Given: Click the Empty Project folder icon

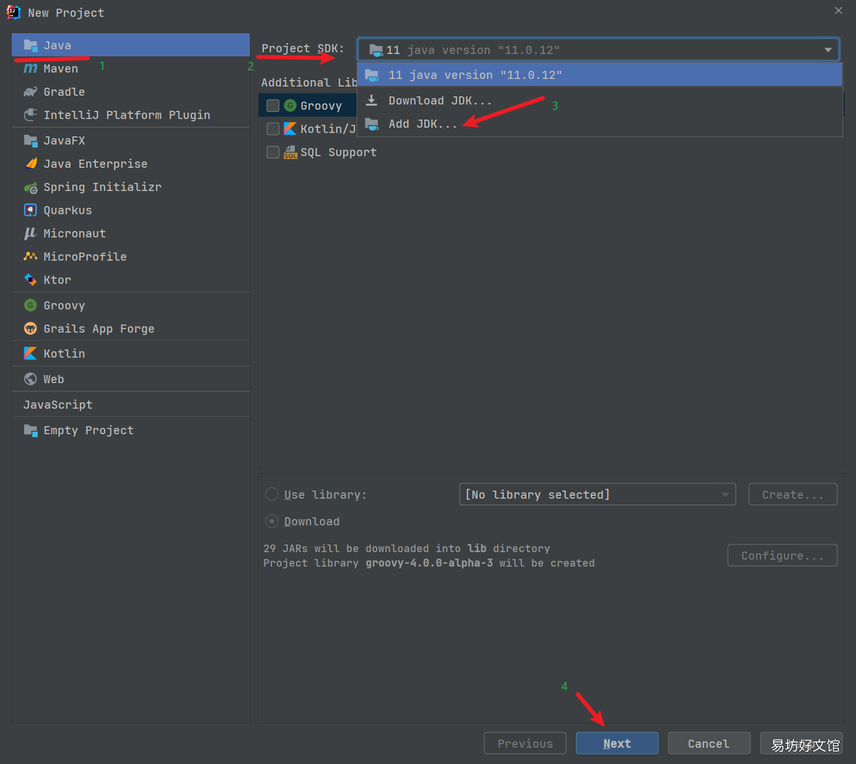Looking at the screenshot, I should click(30, 430).
